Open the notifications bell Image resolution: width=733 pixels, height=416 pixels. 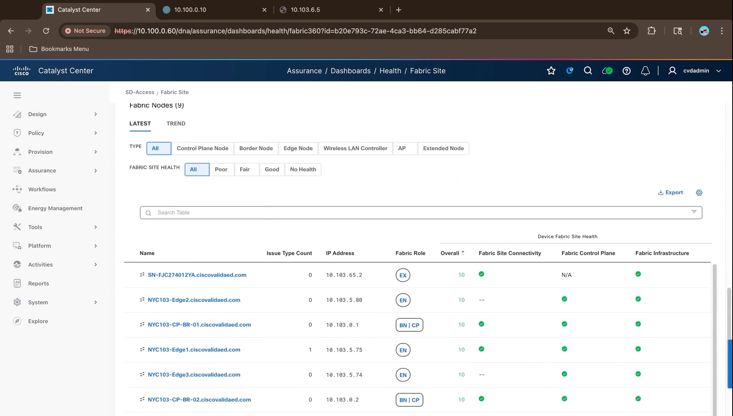click(645, 70)
